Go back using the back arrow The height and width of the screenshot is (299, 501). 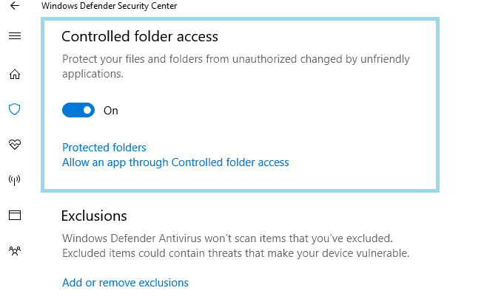click(x=15, y=6)
